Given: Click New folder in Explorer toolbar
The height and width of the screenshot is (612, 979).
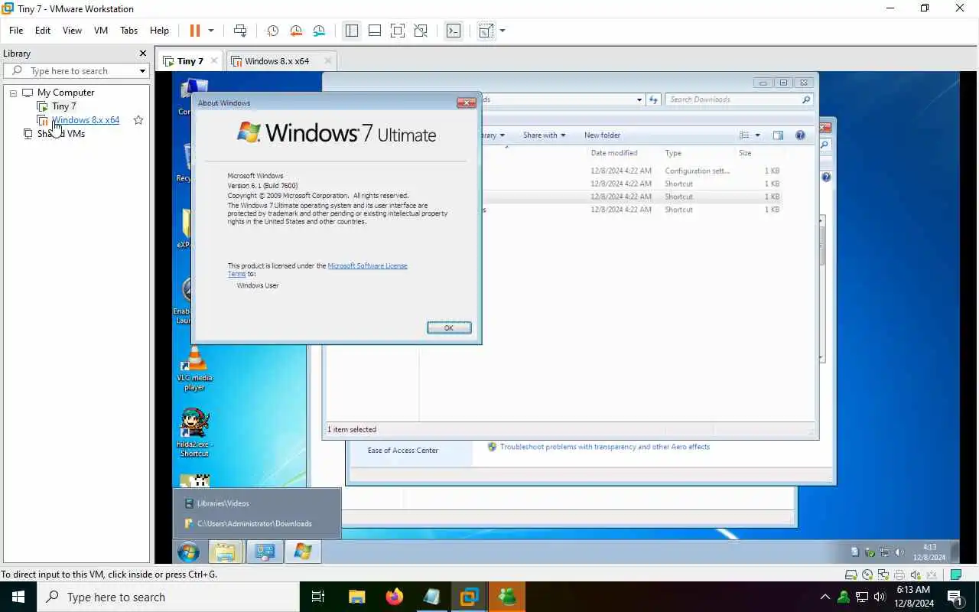Looking at the screenshot, I should 602,135.
